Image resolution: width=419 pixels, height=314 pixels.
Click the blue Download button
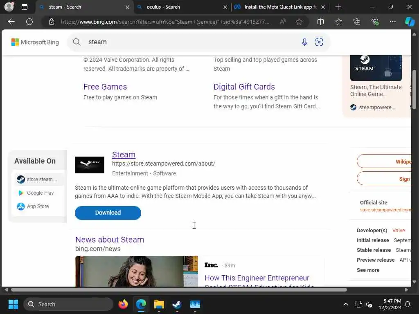point(108,213)
